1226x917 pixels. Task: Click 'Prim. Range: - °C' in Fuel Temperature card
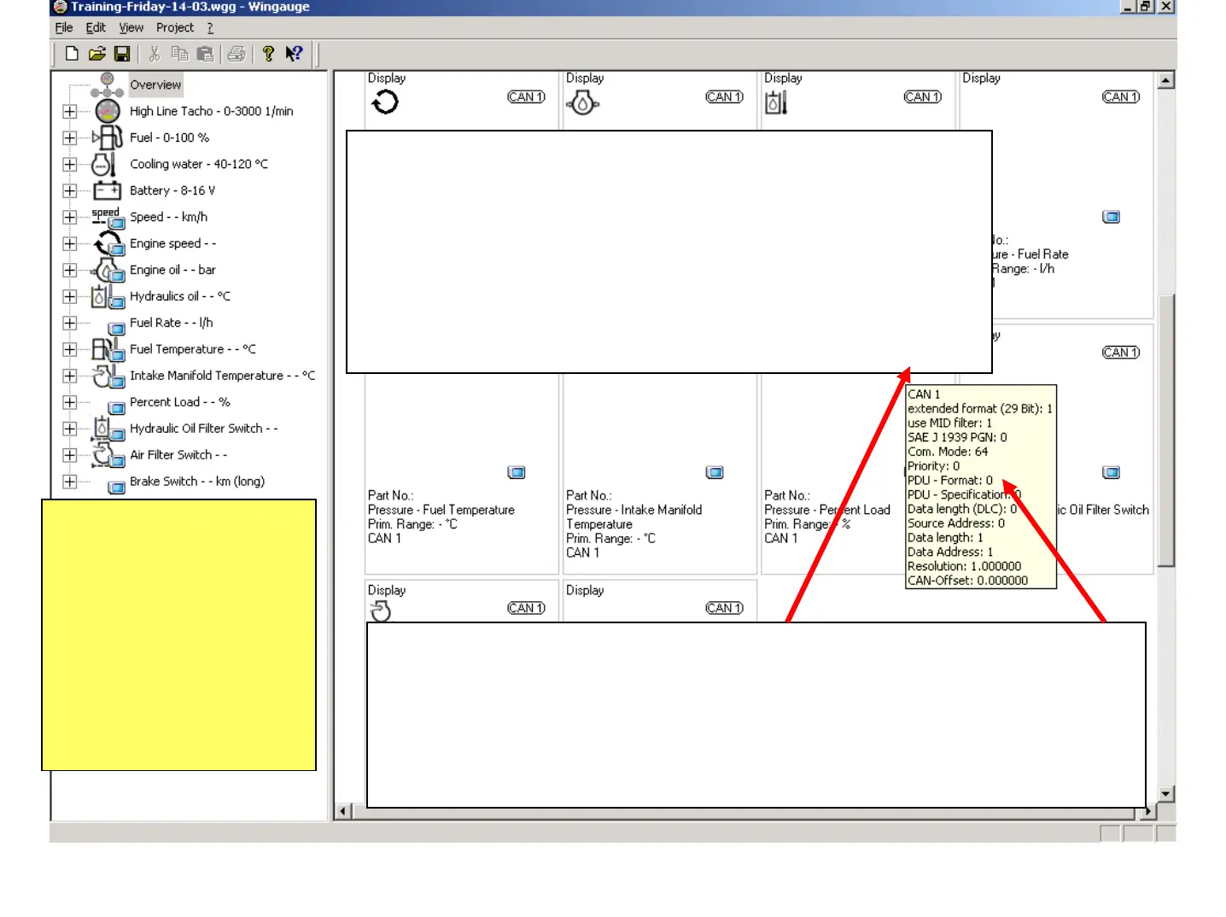coord(412,524)
